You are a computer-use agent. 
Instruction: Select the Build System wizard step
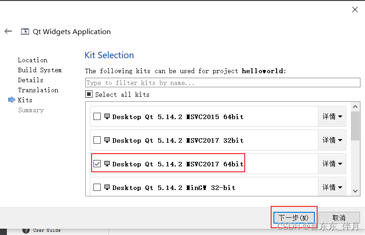(40, 70)
